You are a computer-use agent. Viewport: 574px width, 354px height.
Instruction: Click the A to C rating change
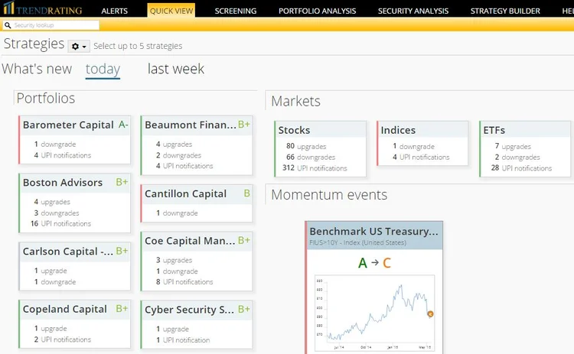(374, 262)
